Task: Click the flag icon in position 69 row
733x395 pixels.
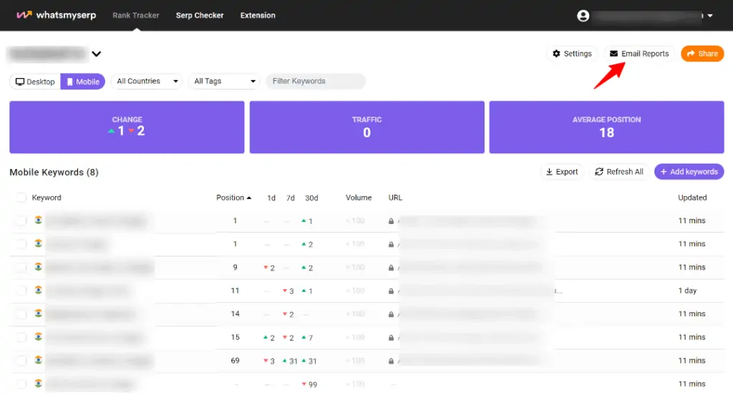Action: (39, 360)
